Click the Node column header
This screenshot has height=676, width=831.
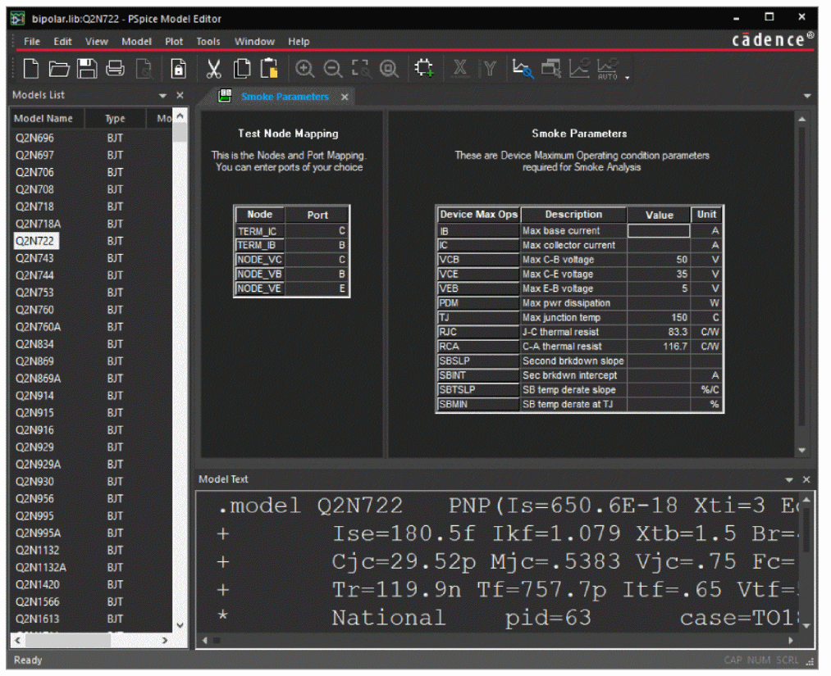[x=260, y=215]
